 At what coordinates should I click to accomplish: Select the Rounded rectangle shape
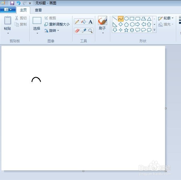(x=138, y=19)
